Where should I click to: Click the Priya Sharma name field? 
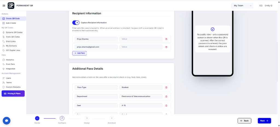click(96, 39)
